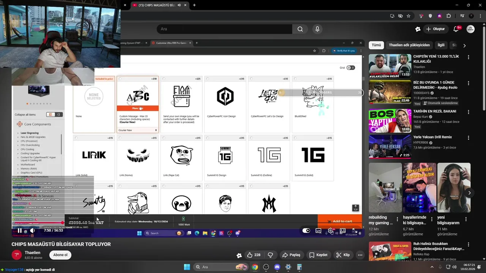Open options for 'rebuilding my gaming' short
Image resolution: width=486 pixels, height=273 pixels.
pyautogui.click(x=398, y=219)
